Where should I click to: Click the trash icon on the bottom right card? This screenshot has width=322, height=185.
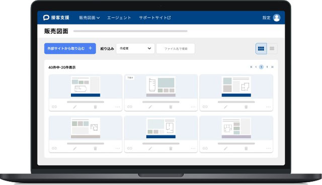246,148
